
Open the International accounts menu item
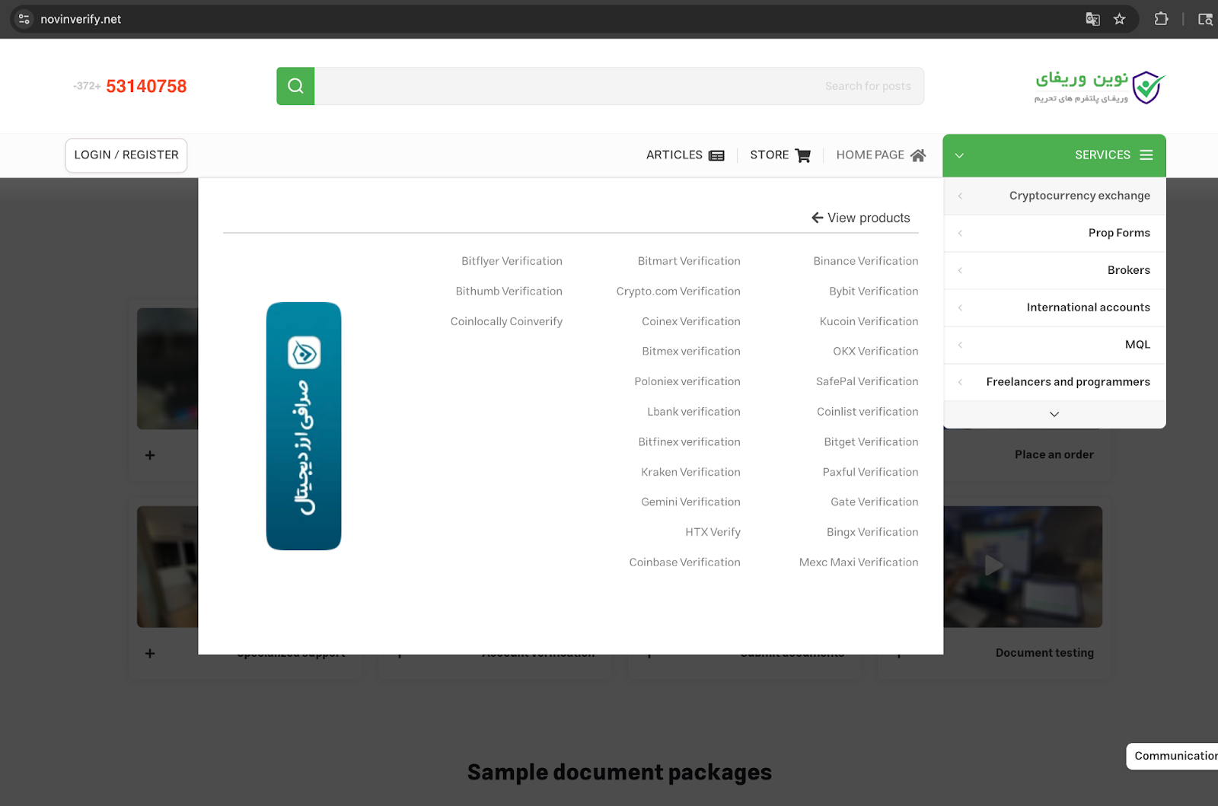[1054, 308]
